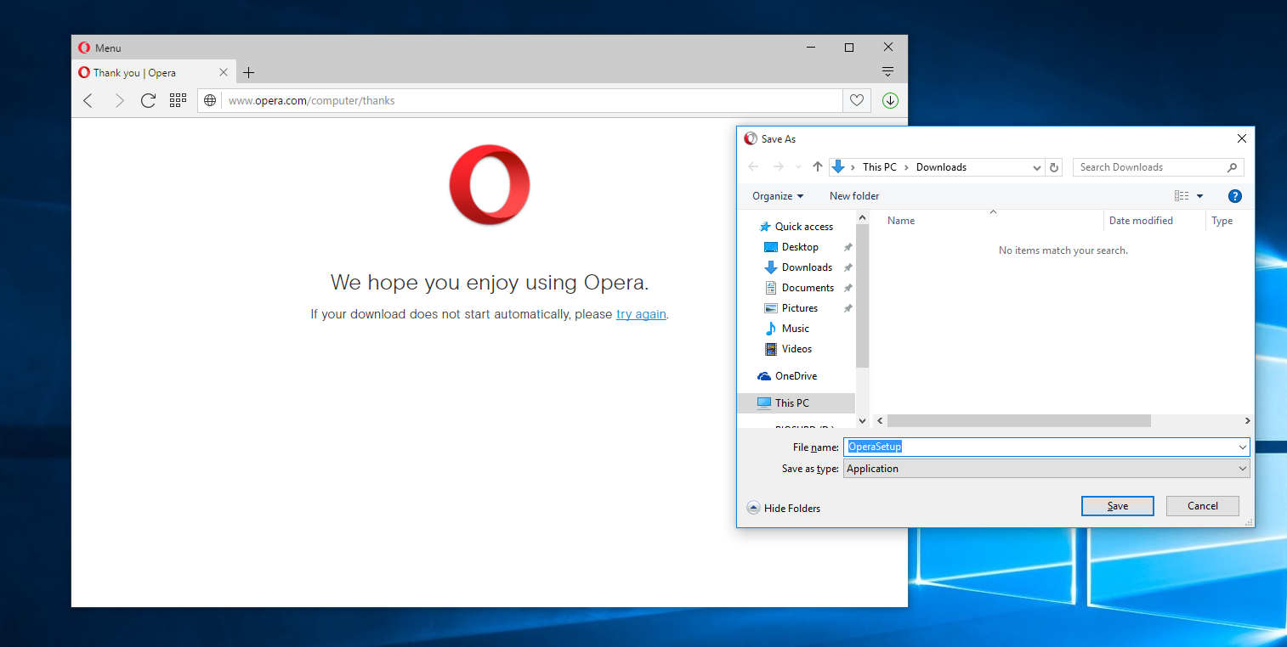Refresh the Downloads folder listing
The height and width of the screenshot is (647, 1287).
click(x=1054, y=167)
